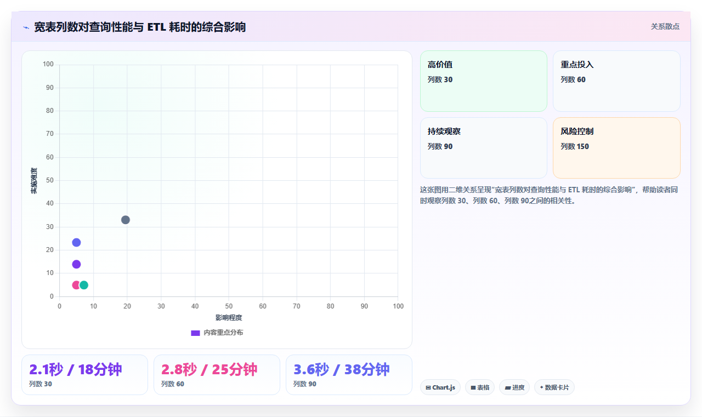Click the 列数 30 text under 高价值
702x417 pixels.
440,79
